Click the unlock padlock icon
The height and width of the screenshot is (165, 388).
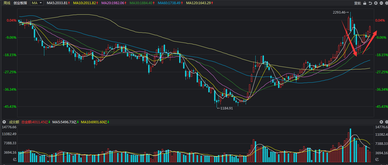click(364, 3)
